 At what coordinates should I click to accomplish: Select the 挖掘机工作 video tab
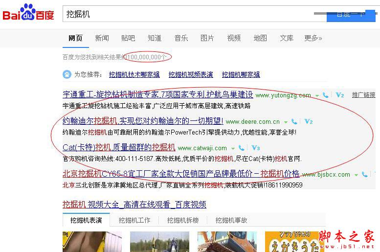134,220
